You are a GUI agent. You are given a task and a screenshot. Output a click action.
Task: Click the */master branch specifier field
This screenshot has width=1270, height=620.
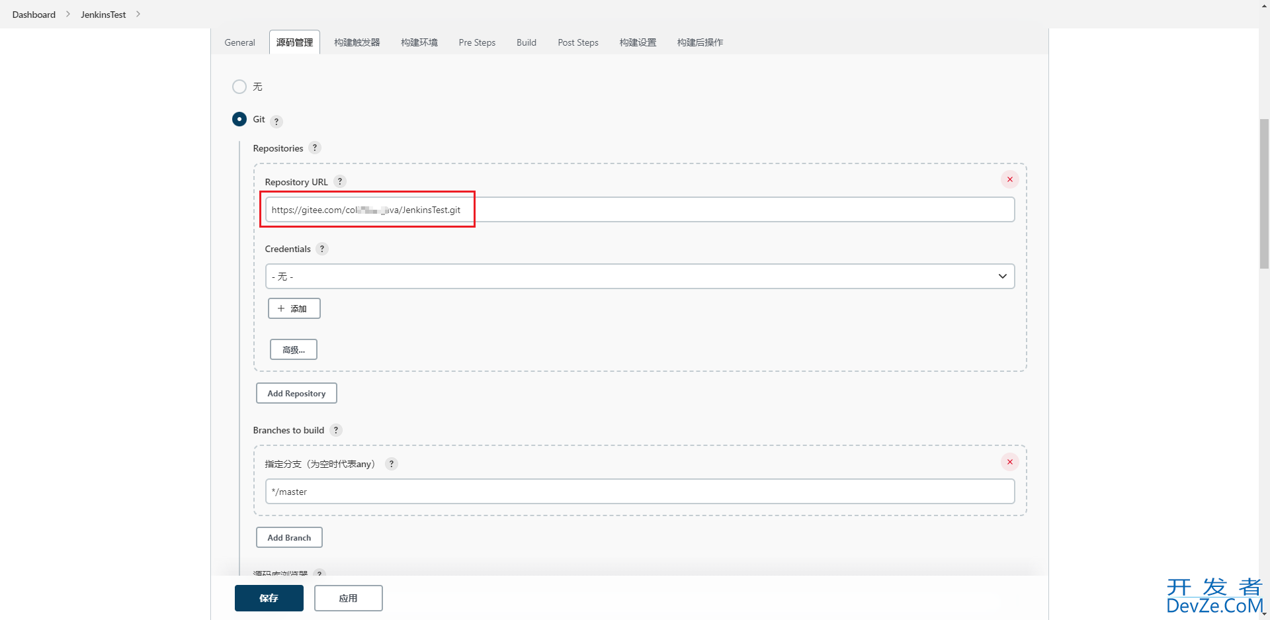click(640, 492)
